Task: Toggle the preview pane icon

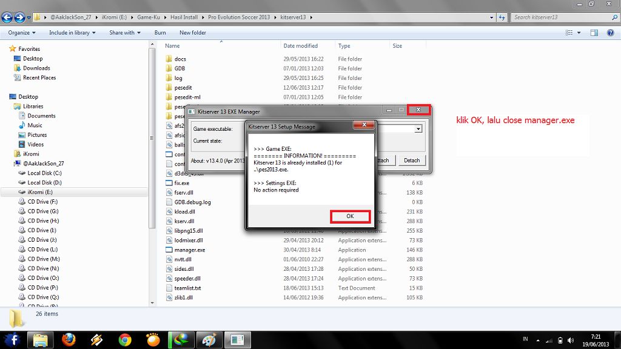Action: pyautogui.click(x=594, y=33)
